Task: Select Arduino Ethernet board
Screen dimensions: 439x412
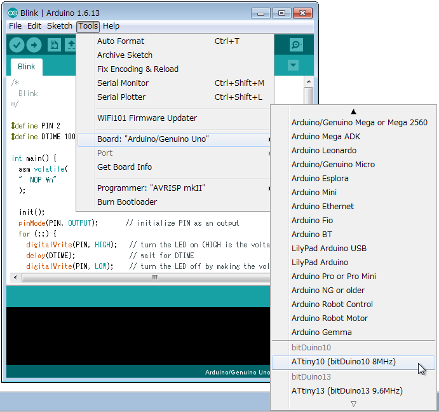Action: click(354, 207)
